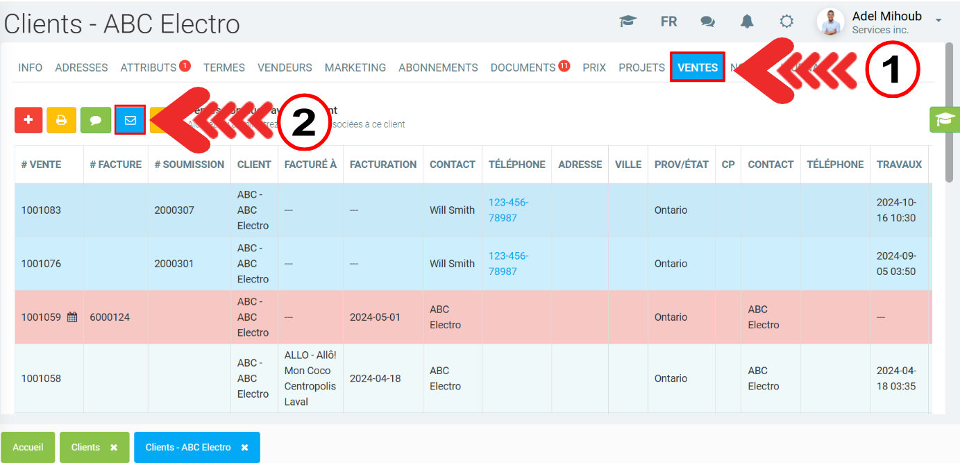Select the ATTRIBUTS tab

coord(148,67)
